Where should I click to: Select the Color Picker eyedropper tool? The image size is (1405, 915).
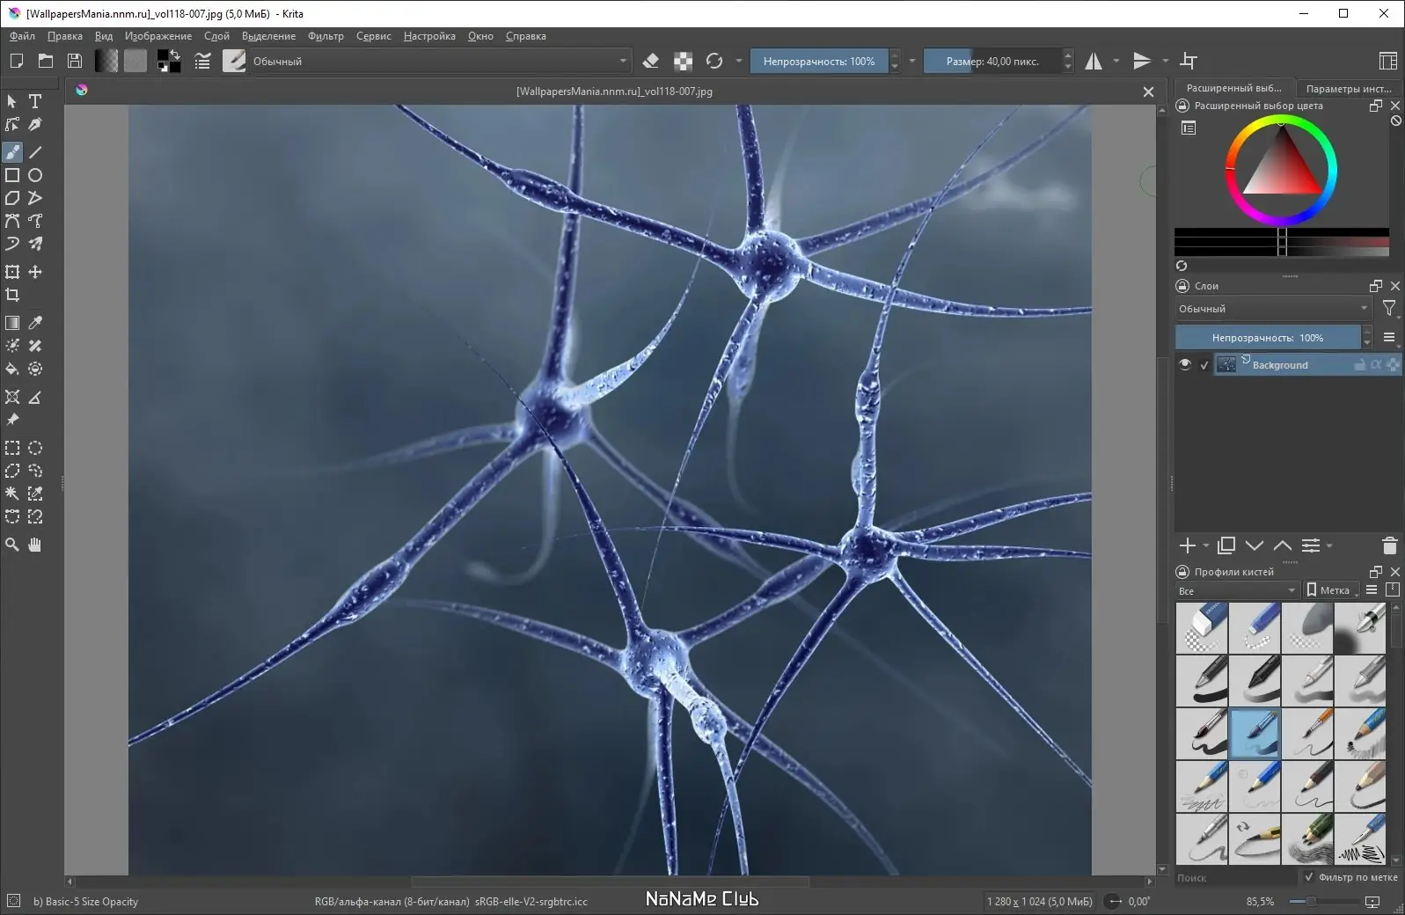point(35,323)
